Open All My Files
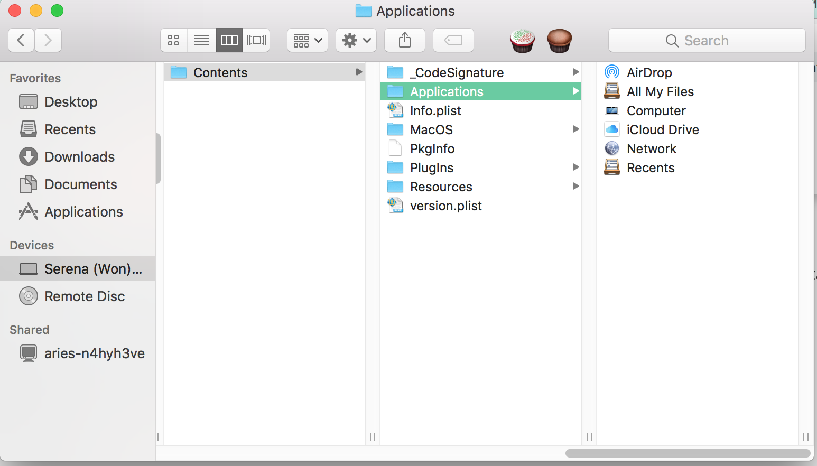This screenshot has width=817, height=466. (x=698, y=91)
